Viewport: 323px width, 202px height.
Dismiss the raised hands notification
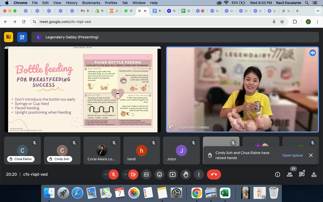click(x=311, y=155)
